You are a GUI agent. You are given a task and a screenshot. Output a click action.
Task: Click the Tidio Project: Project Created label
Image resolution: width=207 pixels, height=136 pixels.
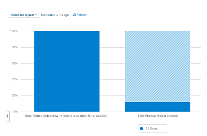point(158,116)
